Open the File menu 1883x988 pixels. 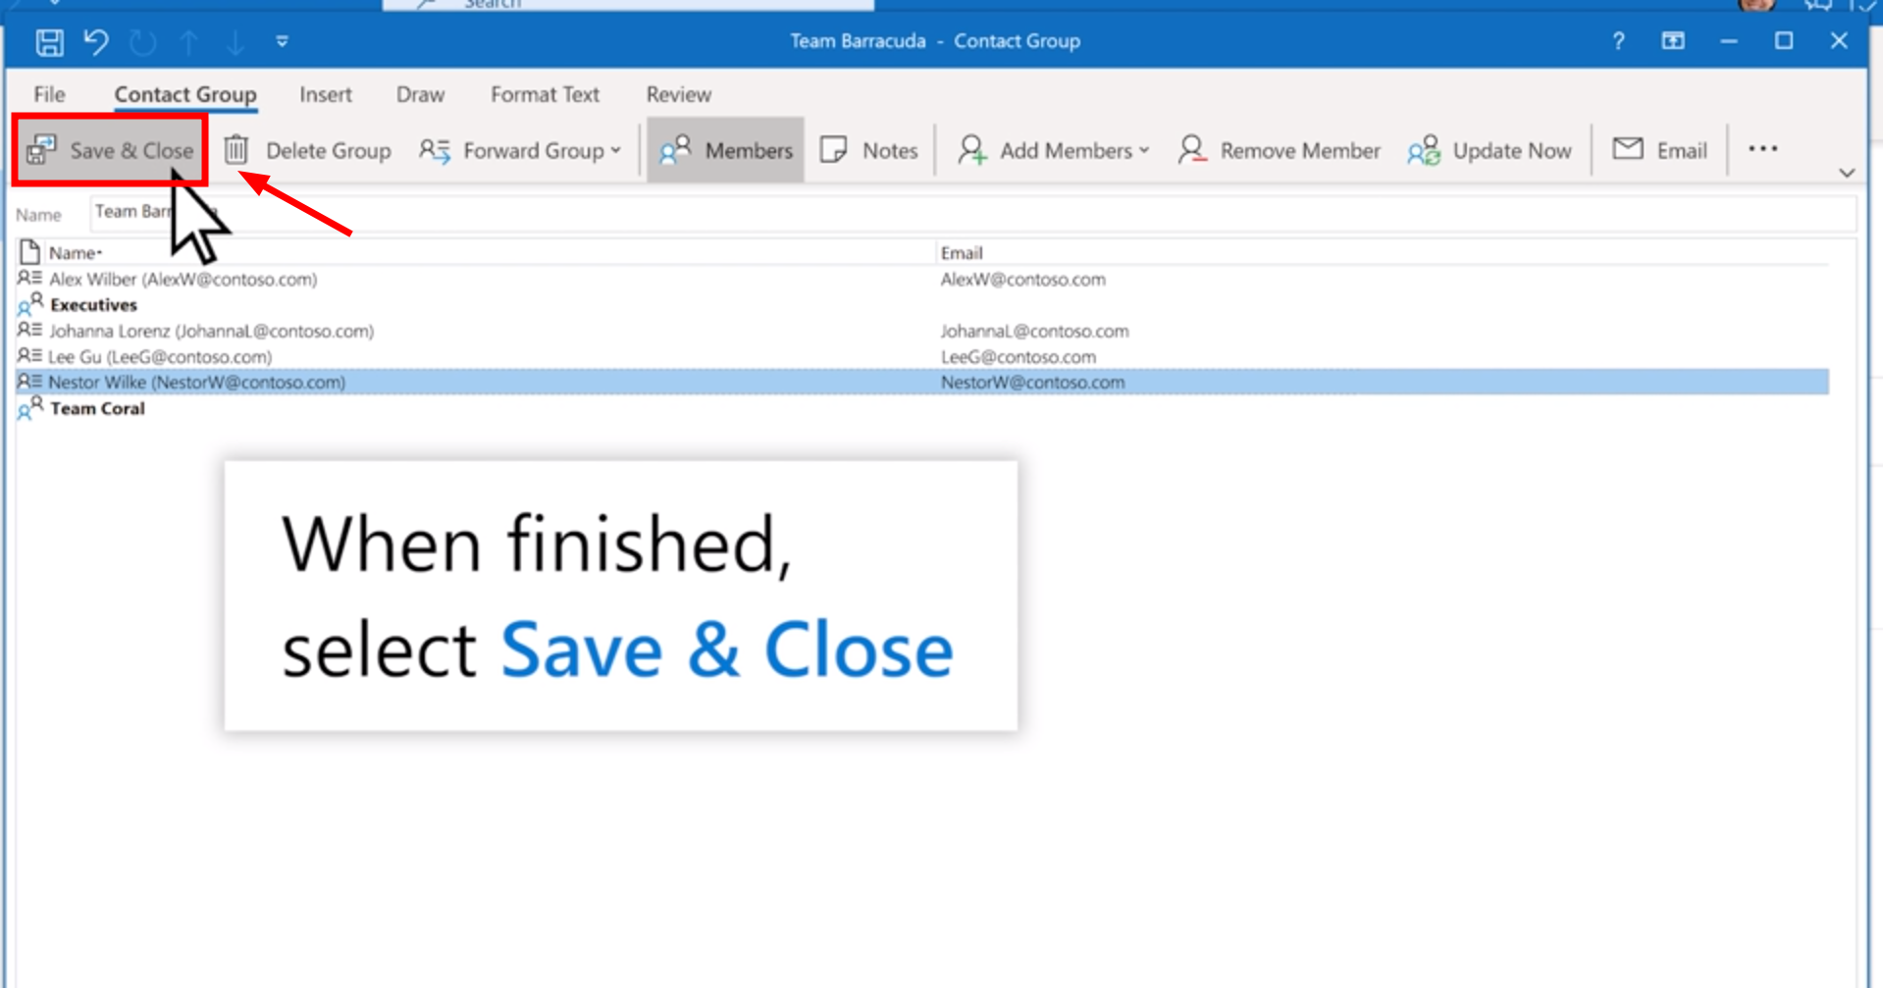(47, 94)
